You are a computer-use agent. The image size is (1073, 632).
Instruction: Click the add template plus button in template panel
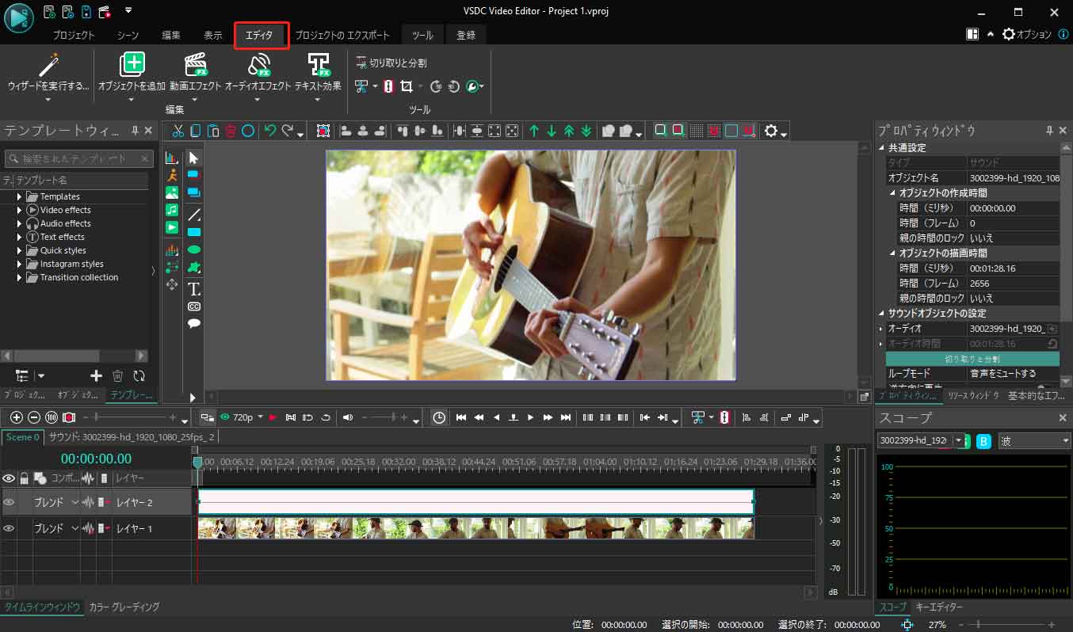(96, 376)
